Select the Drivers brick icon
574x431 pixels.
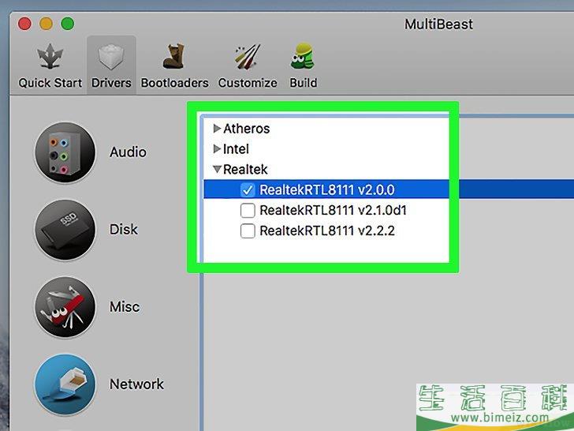[111, 57]
